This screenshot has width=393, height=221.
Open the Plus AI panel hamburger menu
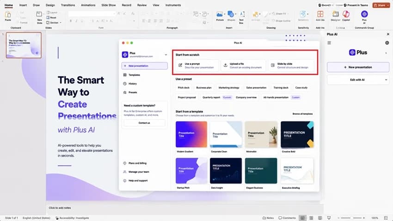tap(329, 43)
